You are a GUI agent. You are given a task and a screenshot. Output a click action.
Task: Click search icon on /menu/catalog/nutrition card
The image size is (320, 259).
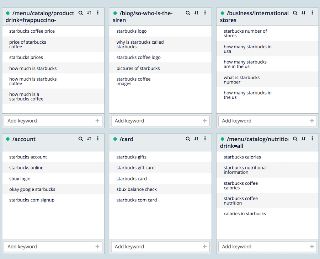tap(295, 139)
